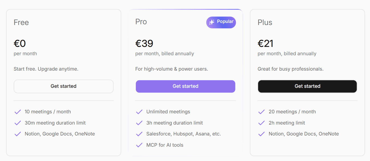Screen dimensions: 370x161
Task: Click checkmark next to 3h meeting duration limit
Action: (139, 123)
